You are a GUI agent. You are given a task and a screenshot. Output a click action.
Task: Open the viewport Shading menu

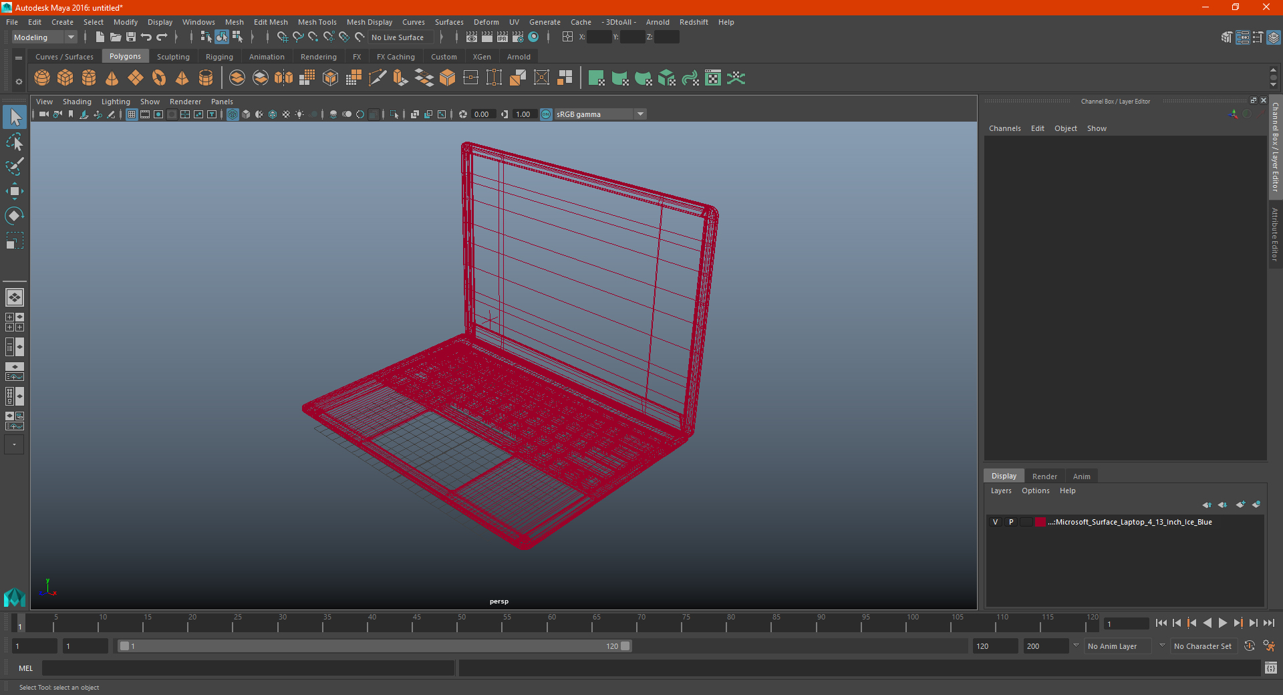point(77,102)
